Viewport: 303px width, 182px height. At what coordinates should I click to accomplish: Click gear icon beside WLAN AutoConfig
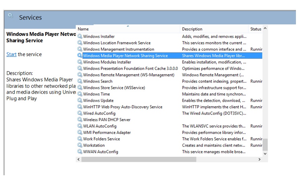(x=79, y=126)
